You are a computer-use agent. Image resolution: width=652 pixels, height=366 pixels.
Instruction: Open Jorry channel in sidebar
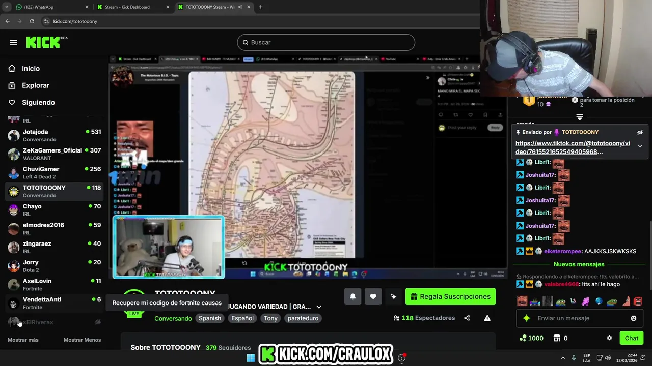[x=54, y=266]
